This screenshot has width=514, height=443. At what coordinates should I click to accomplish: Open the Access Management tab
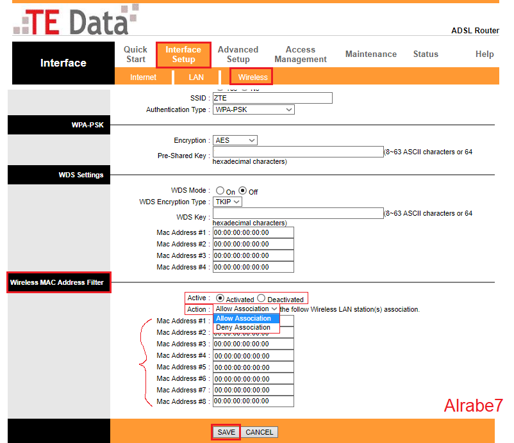(301, 54)
